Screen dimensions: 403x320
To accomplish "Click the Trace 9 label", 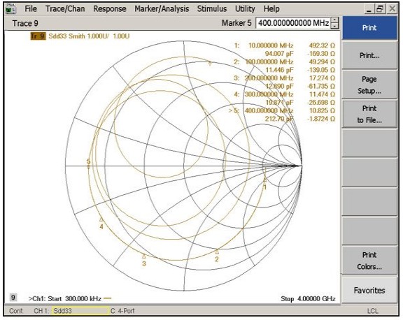I will pos(25,23).
